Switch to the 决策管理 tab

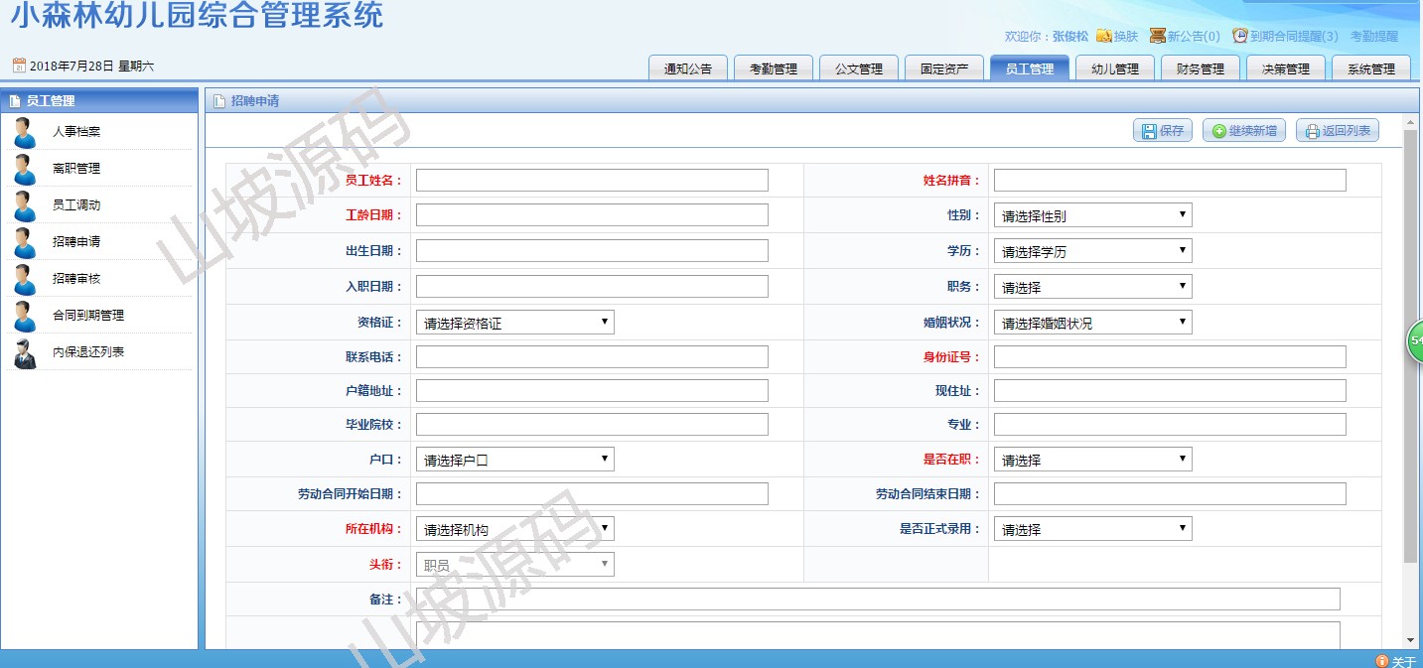(x=1286, y=68)
